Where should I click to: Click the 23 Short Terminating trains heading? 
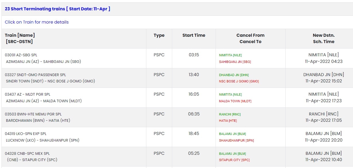pos(57,9)
